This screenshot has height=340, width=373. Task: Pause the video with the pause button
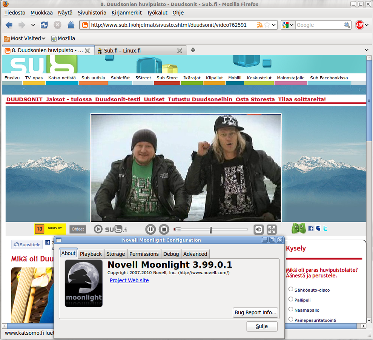(x=150, y=229)
